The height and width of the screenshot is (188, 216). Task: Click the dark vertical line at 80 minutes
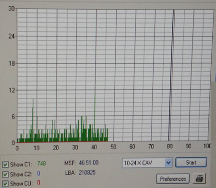tap(171, 75)
